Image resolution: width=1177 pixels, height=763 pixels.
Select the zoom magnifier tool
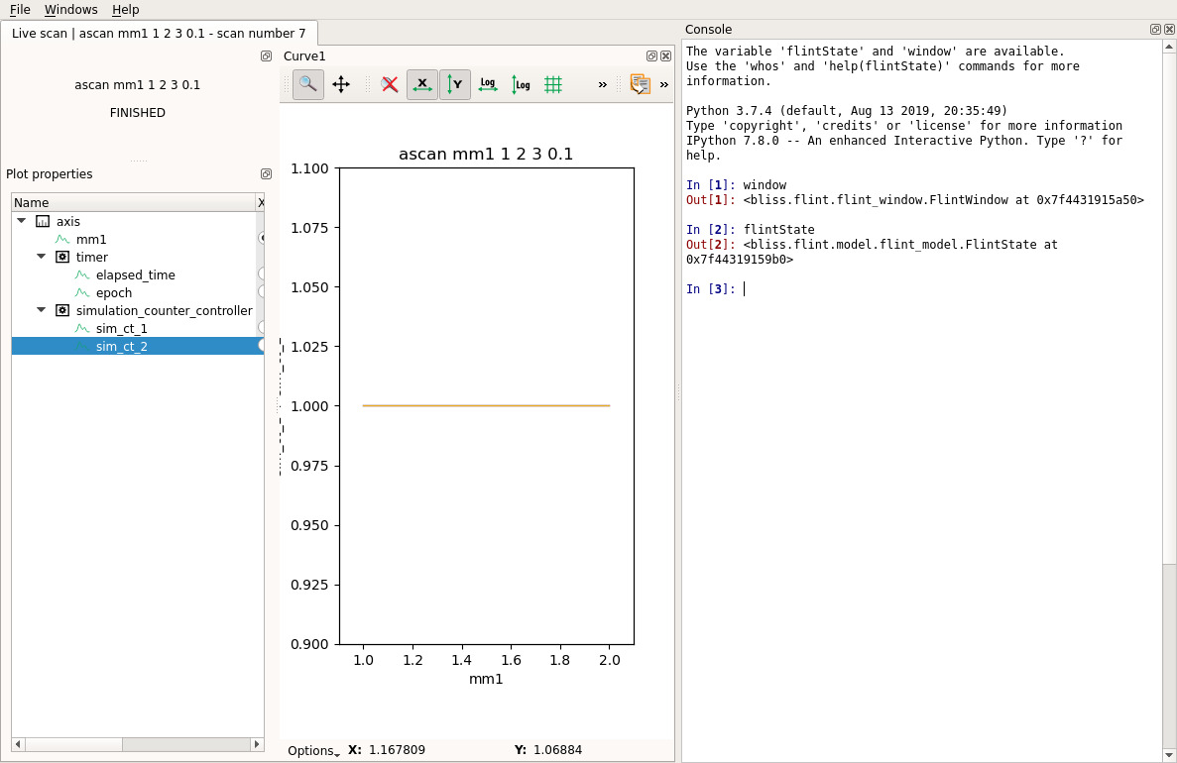307,84
